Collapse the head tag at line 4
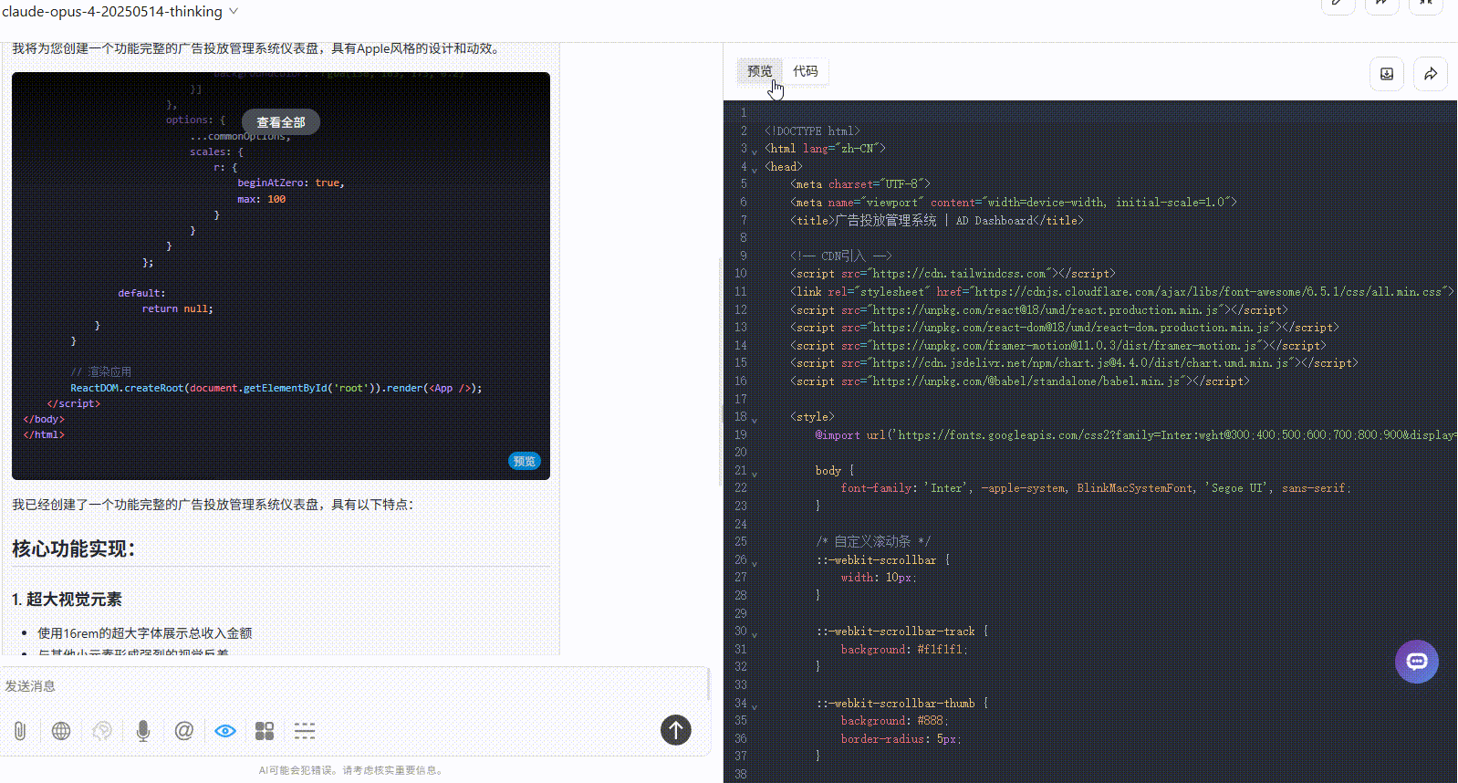 (x=755, y=170)
